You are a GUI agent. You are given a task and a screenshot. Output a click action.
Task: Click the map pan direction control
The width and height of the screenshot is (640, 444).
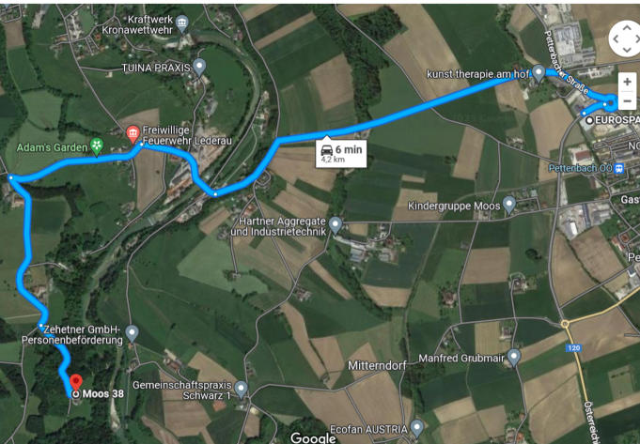[x=624, y=39]
